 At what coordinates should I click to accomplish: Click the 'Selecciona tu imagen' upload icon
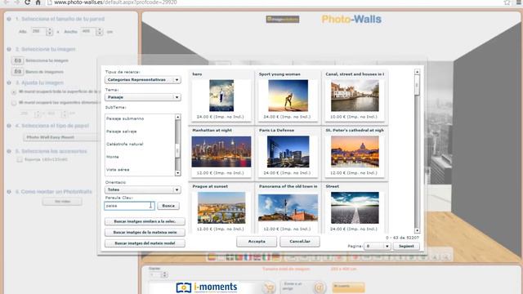coord(18,60)
